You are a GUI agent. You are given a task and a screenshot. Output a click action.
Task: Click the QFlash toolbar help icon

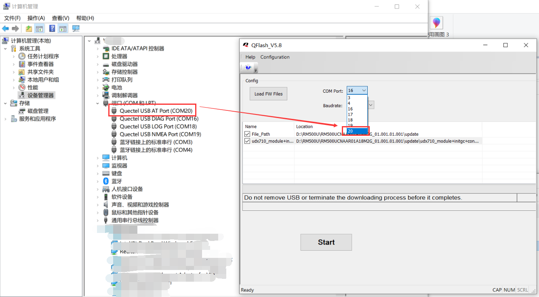248,67
